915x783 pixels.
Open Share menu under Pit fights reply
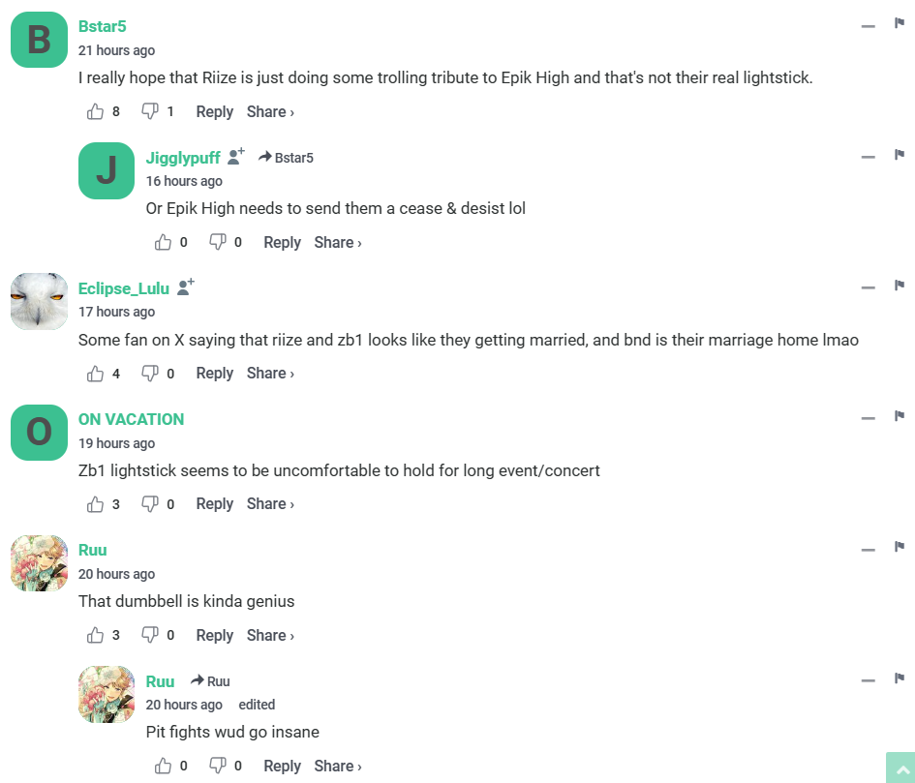point(337,766)
